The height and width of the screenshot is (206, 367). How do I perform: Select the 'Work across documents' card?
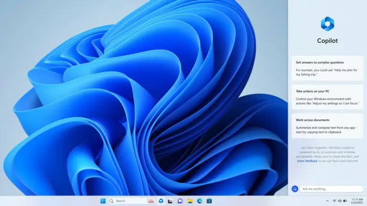[328, 126]
